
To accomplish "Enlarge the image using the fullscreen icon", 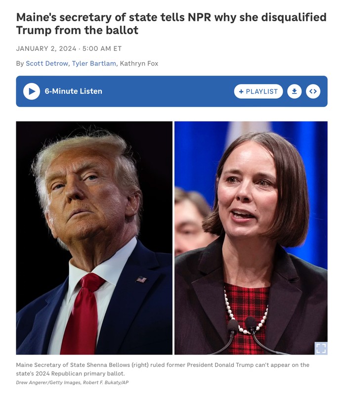I will [x=321, y=348].
